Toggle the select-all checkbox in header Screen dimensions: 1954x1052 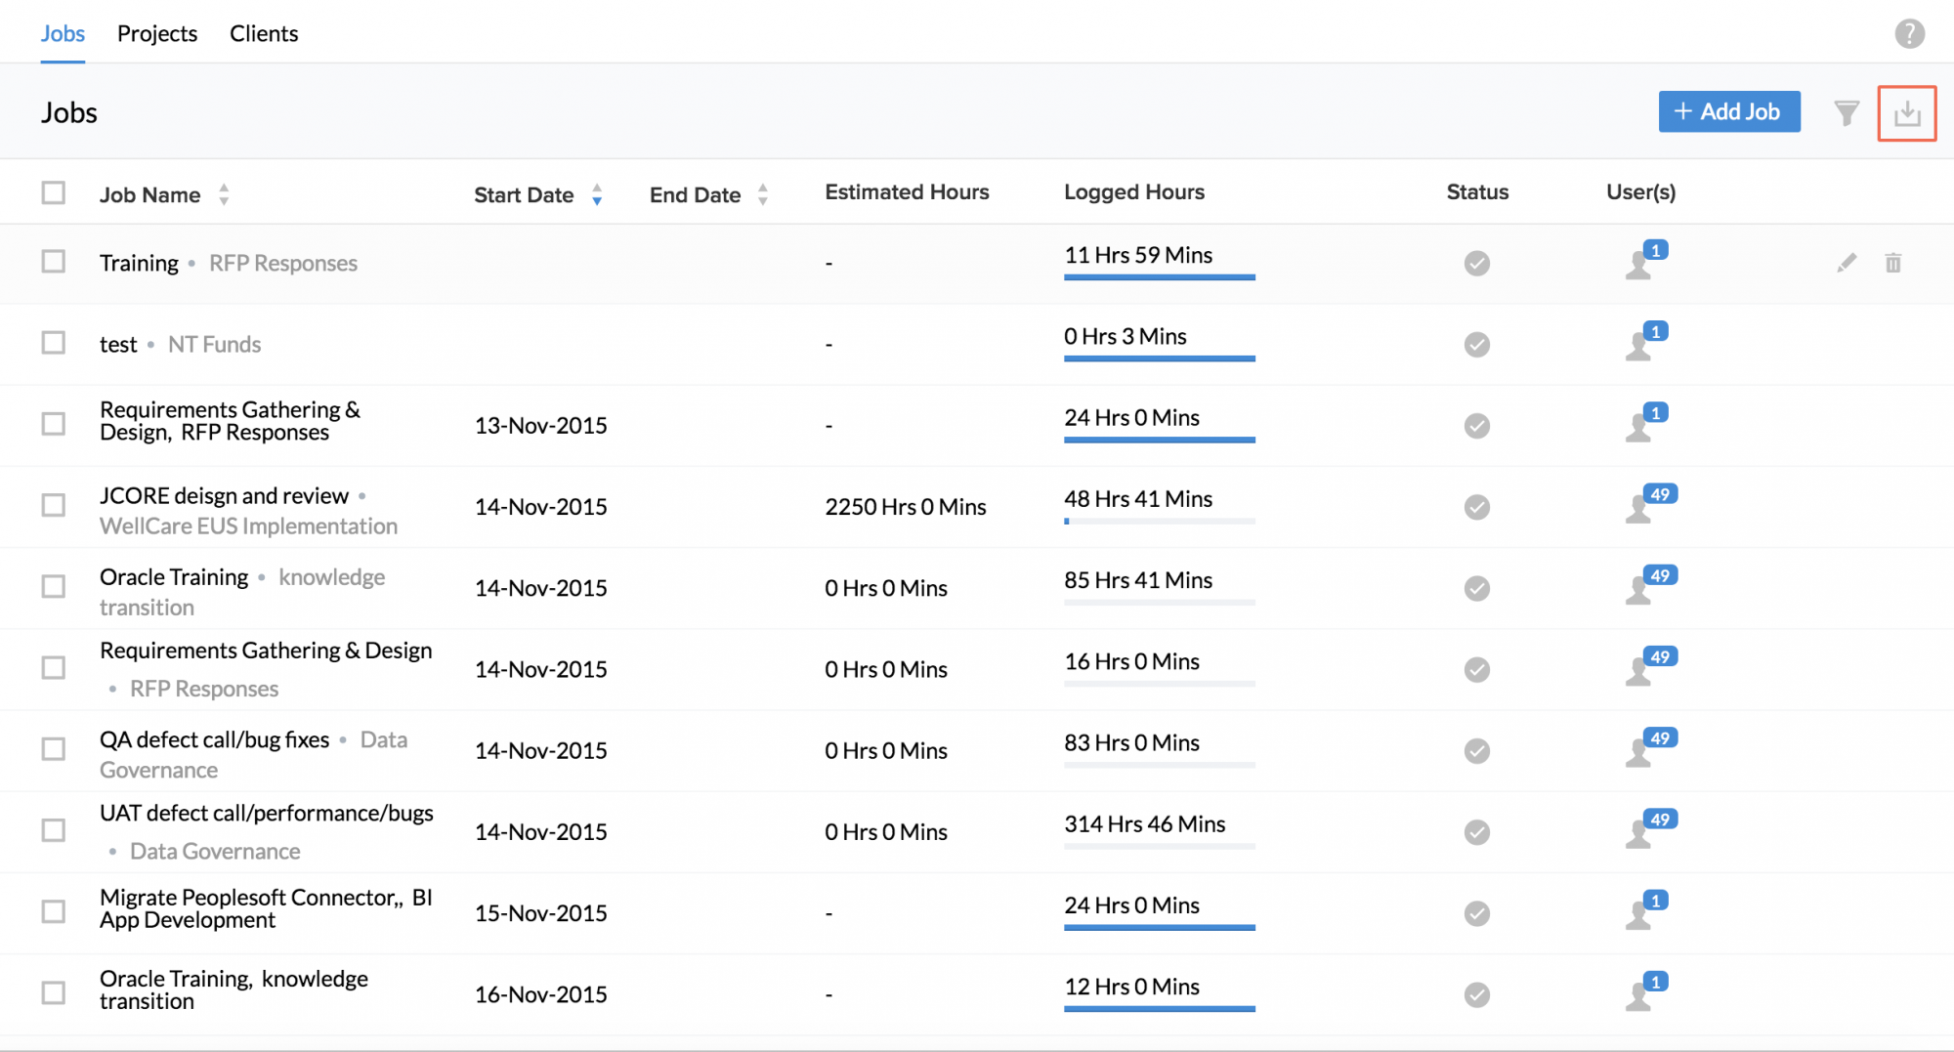(x=54, y=193)
